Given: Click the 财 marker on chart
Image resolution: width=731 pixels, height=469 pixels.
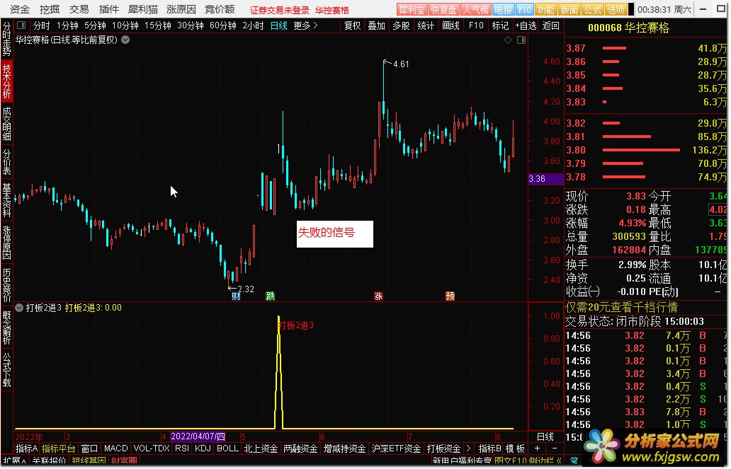Looking at the screenshot, I should click(236, 296).
